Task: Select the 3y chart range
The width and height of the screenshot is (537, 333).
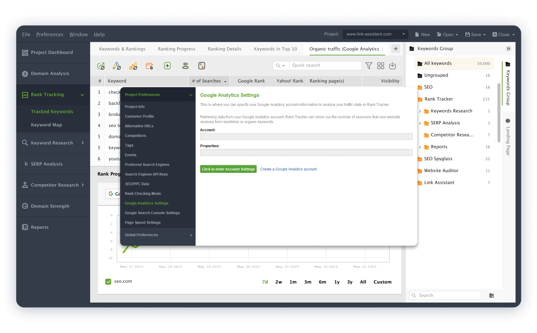Action: tap(350, 282)
